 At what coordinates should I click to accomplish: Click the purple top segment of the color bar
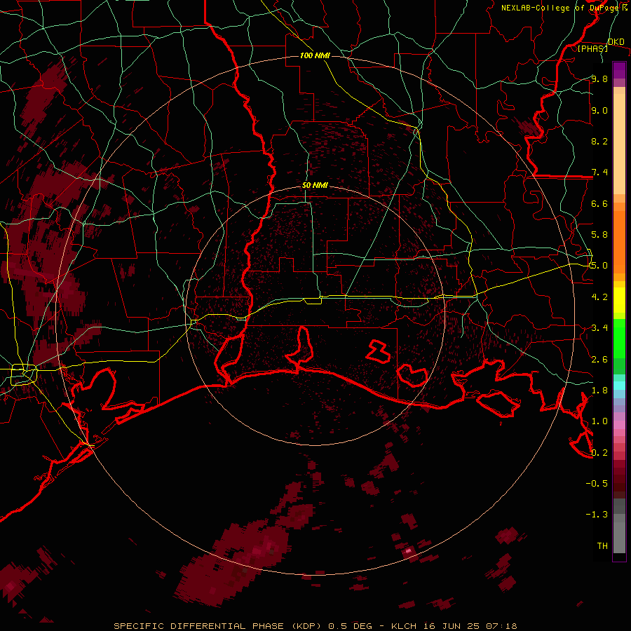(619, 70)
